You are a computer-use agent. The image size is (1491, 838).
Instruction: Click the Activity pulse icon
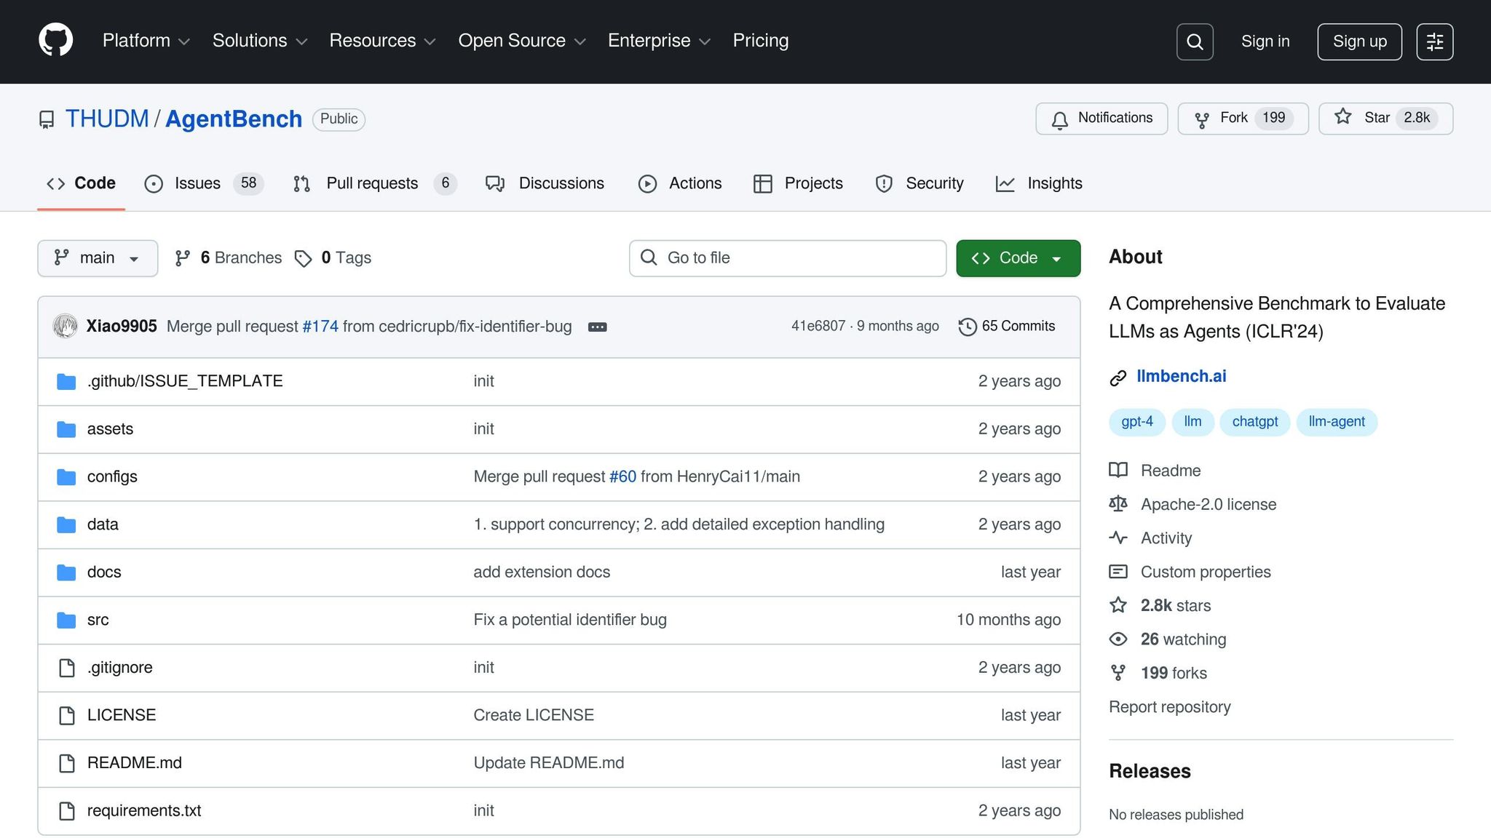click(1118, 538)
